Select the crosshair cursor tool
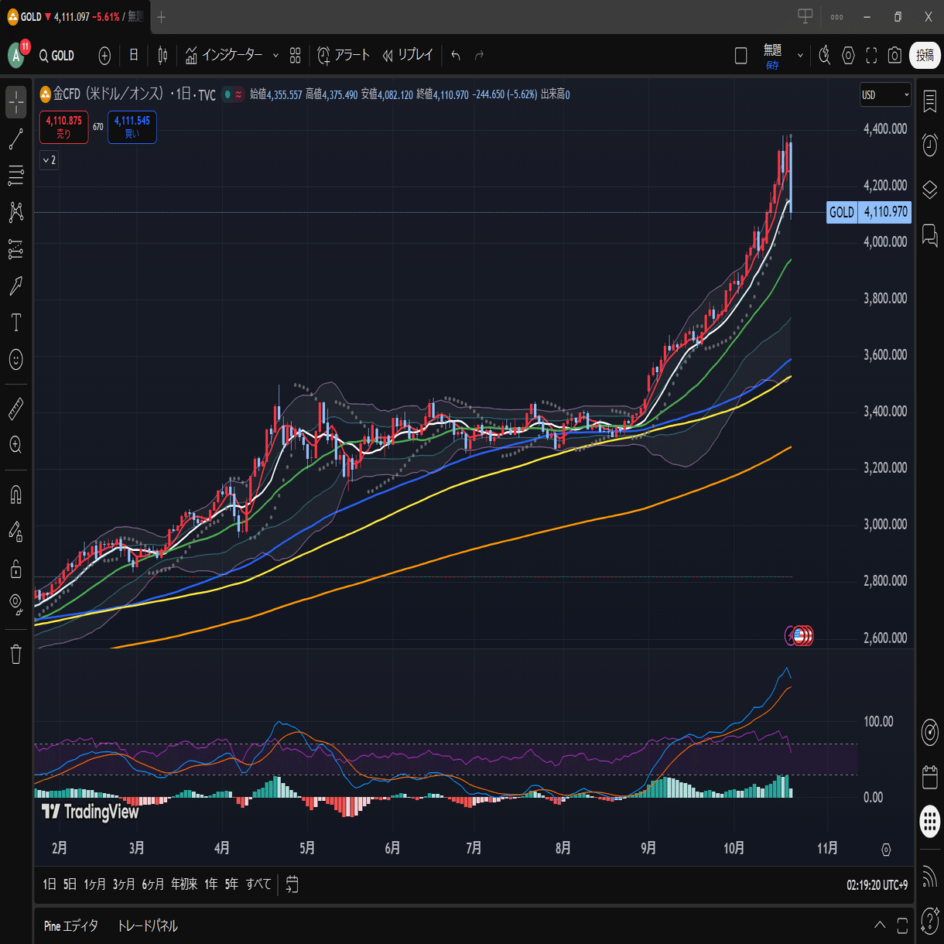944x944 pixels. [16, 102]
